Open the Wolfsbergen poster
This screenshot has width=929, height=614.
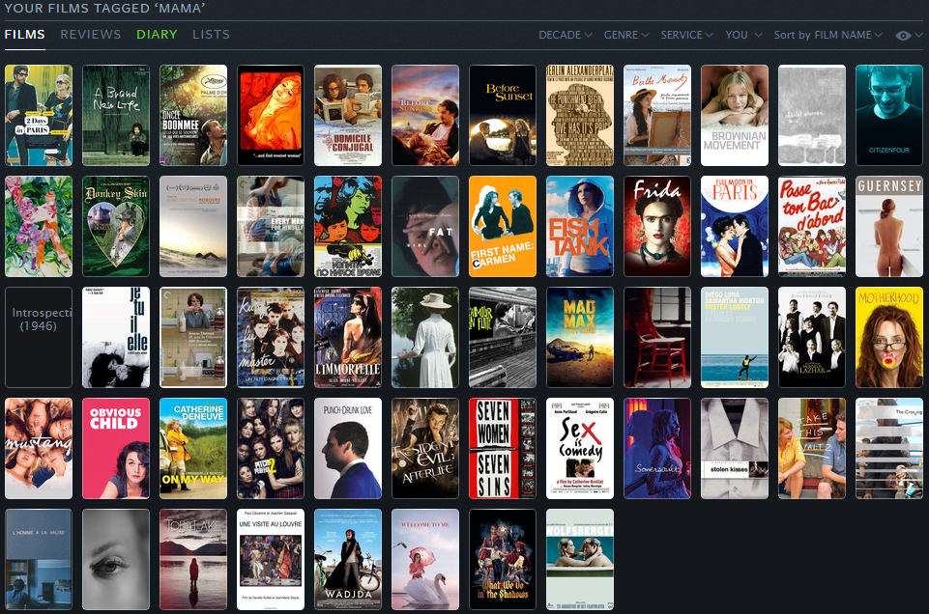580,560
